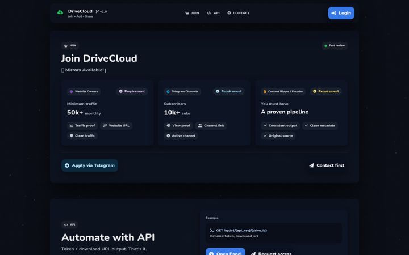The image size is (409, 255).
Task: Click the Consistent output chip
Action: coord(281,125)
